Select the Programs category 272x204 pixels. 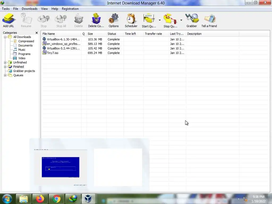[24, 54]
